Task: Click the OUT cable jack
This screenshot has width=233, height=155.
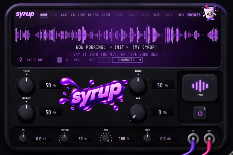Action: point(209,138)
